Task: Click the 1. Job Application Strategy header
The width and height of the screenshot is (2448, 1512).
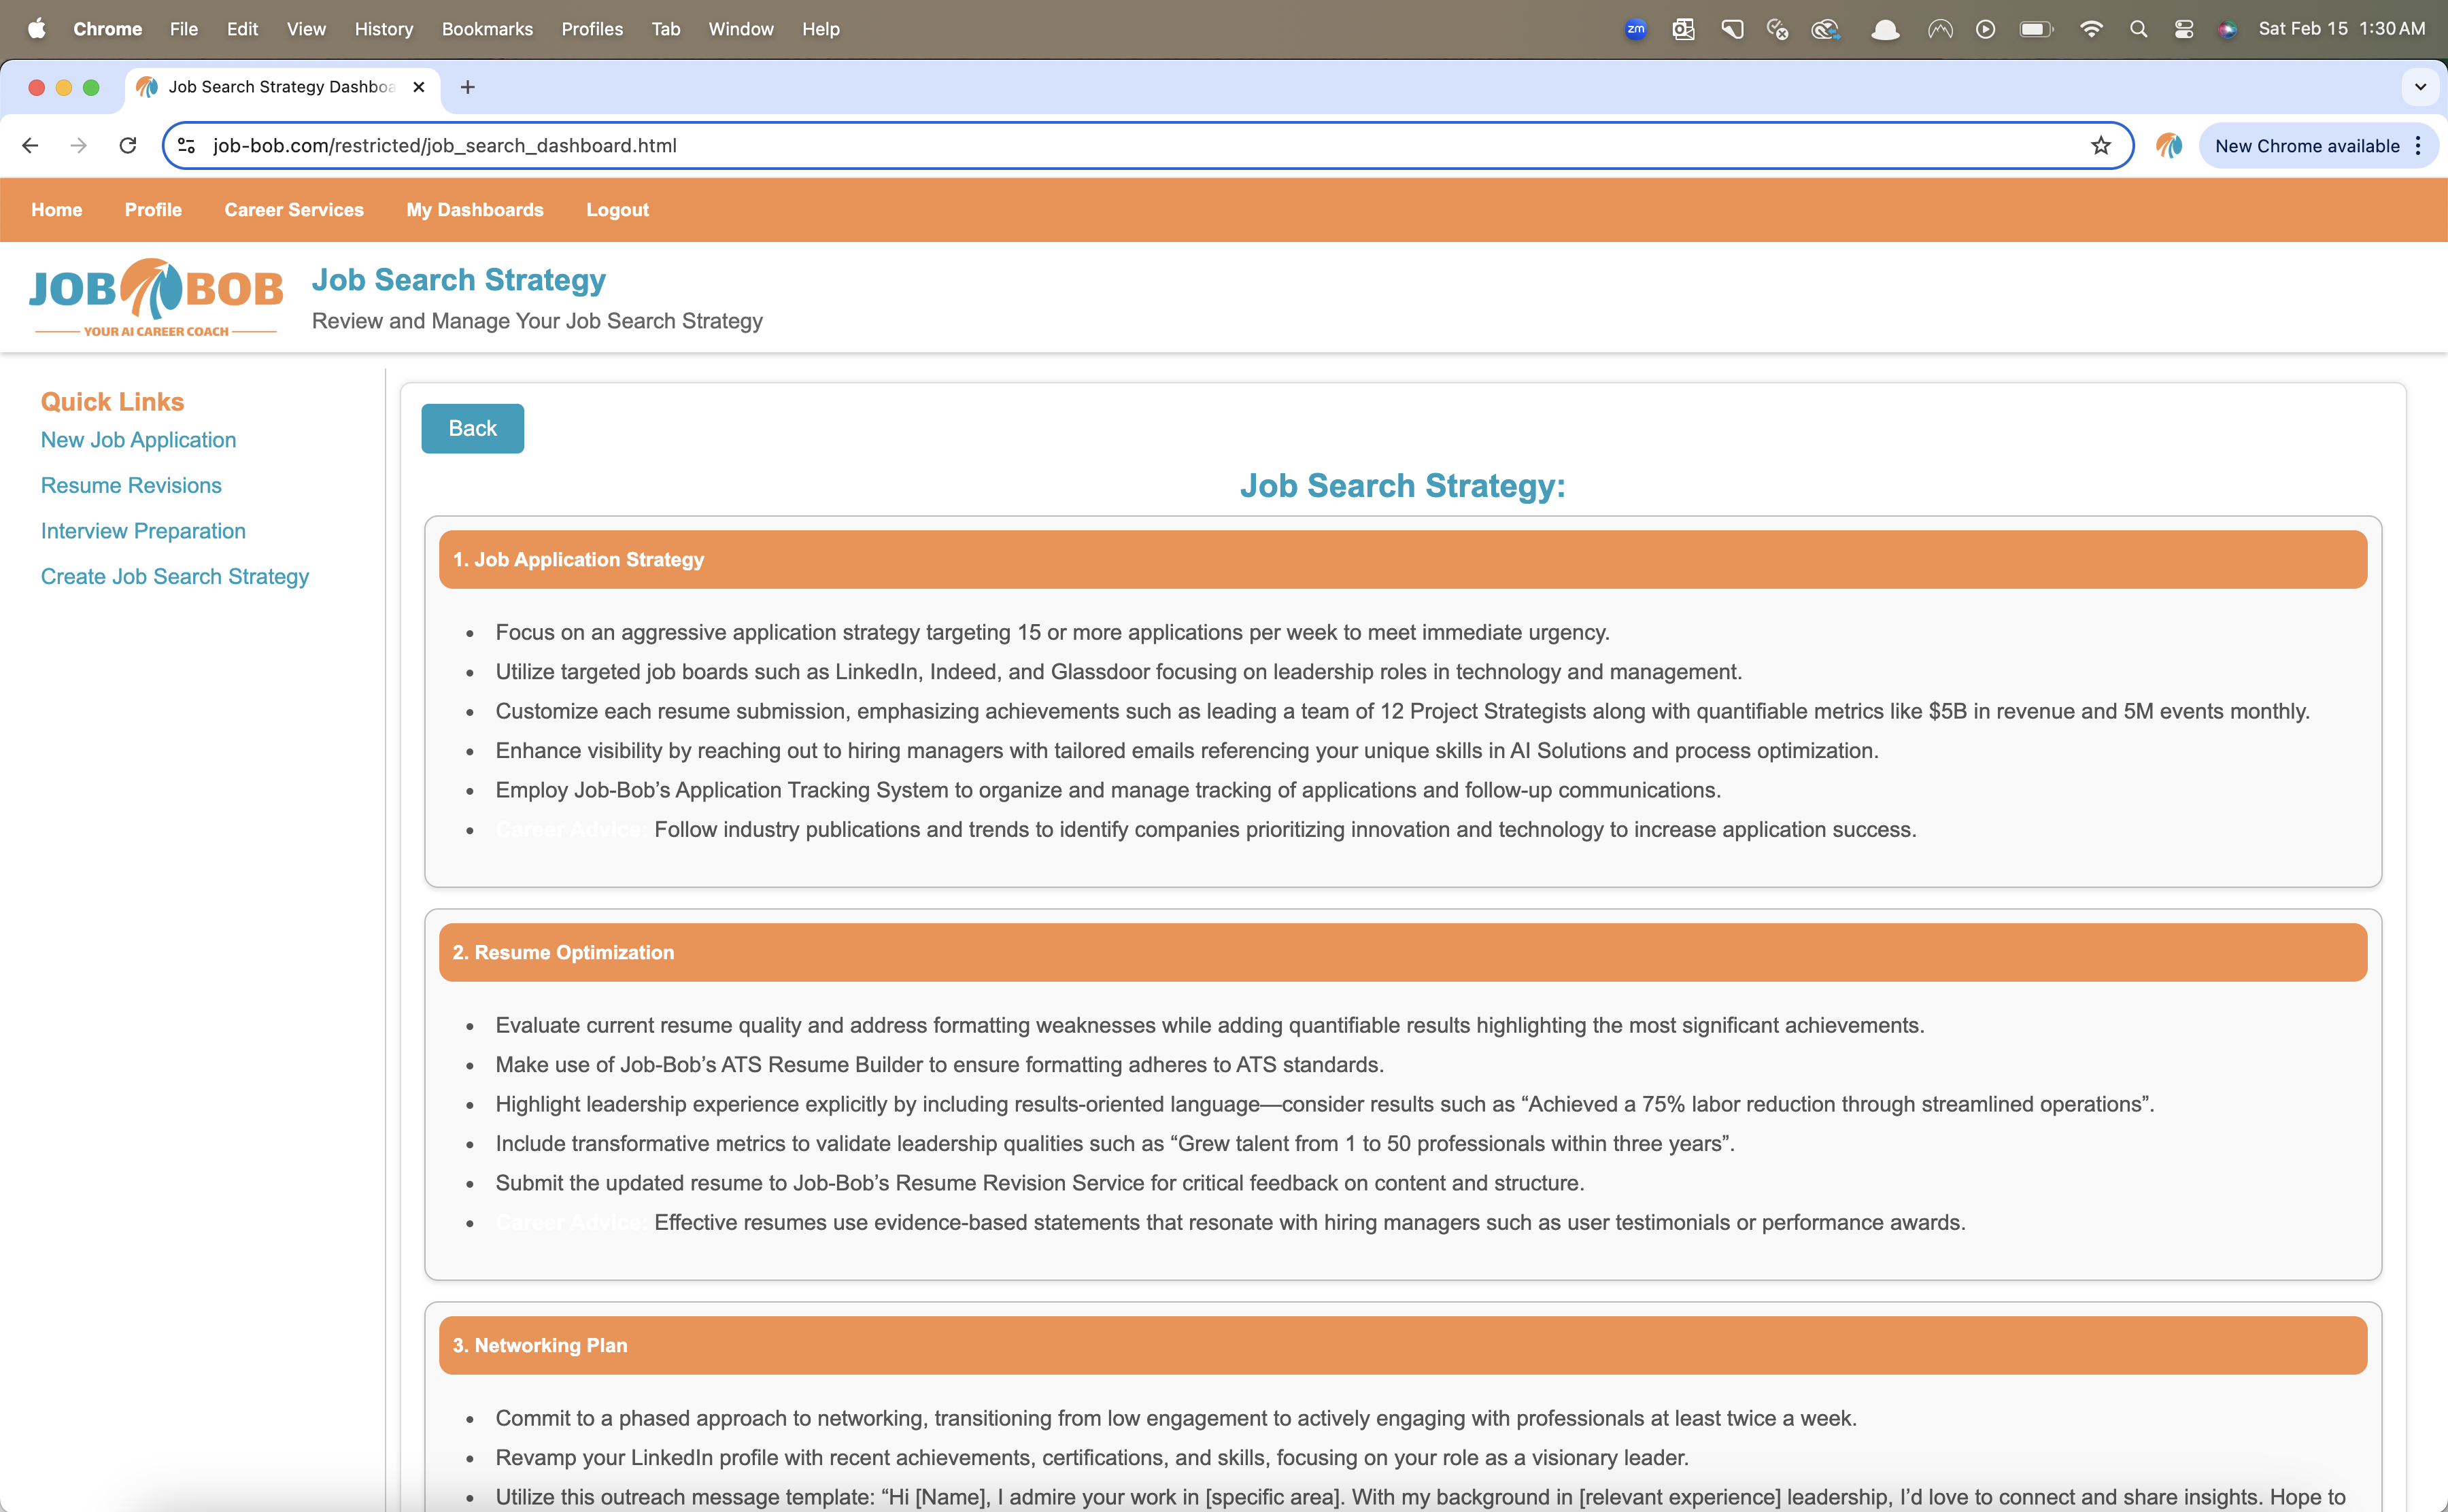Action: point(1402,560)
